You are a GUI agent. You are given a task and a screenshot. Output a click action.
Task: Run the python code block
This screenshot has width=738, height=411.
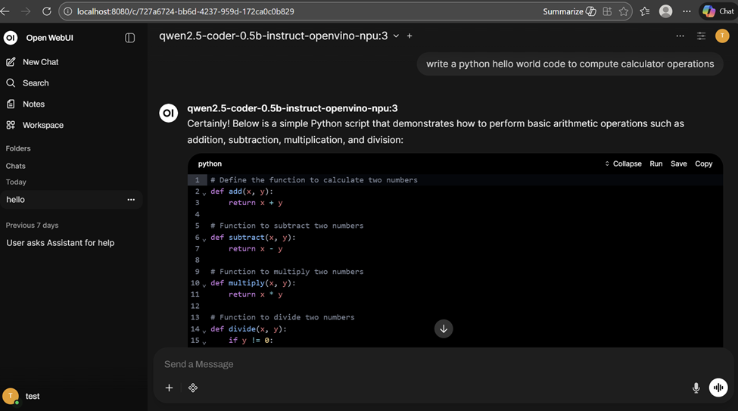pos(656,163)
